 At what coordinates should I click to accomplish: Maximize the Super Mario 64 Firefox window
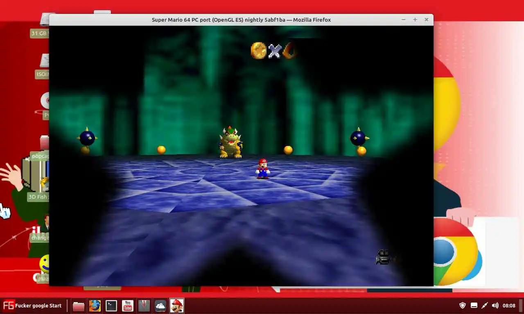pyautogui.click(x=415, y=20)
